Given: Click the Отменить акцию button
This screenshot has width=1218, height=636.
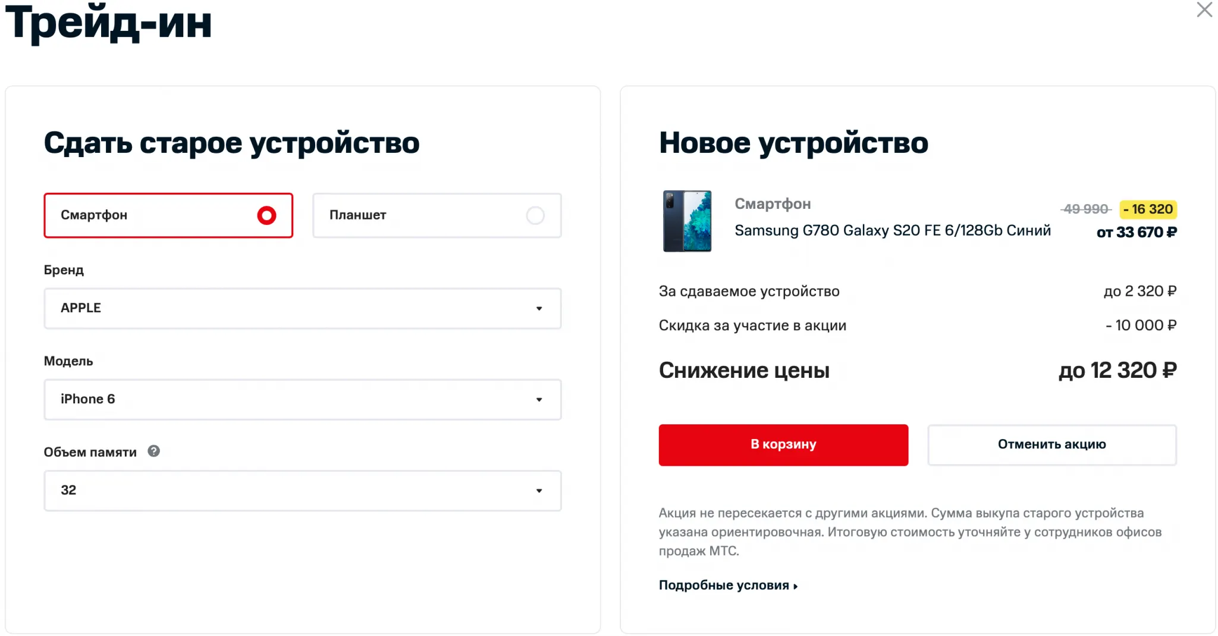Looking at the screenshot, I should [1051, 444].
